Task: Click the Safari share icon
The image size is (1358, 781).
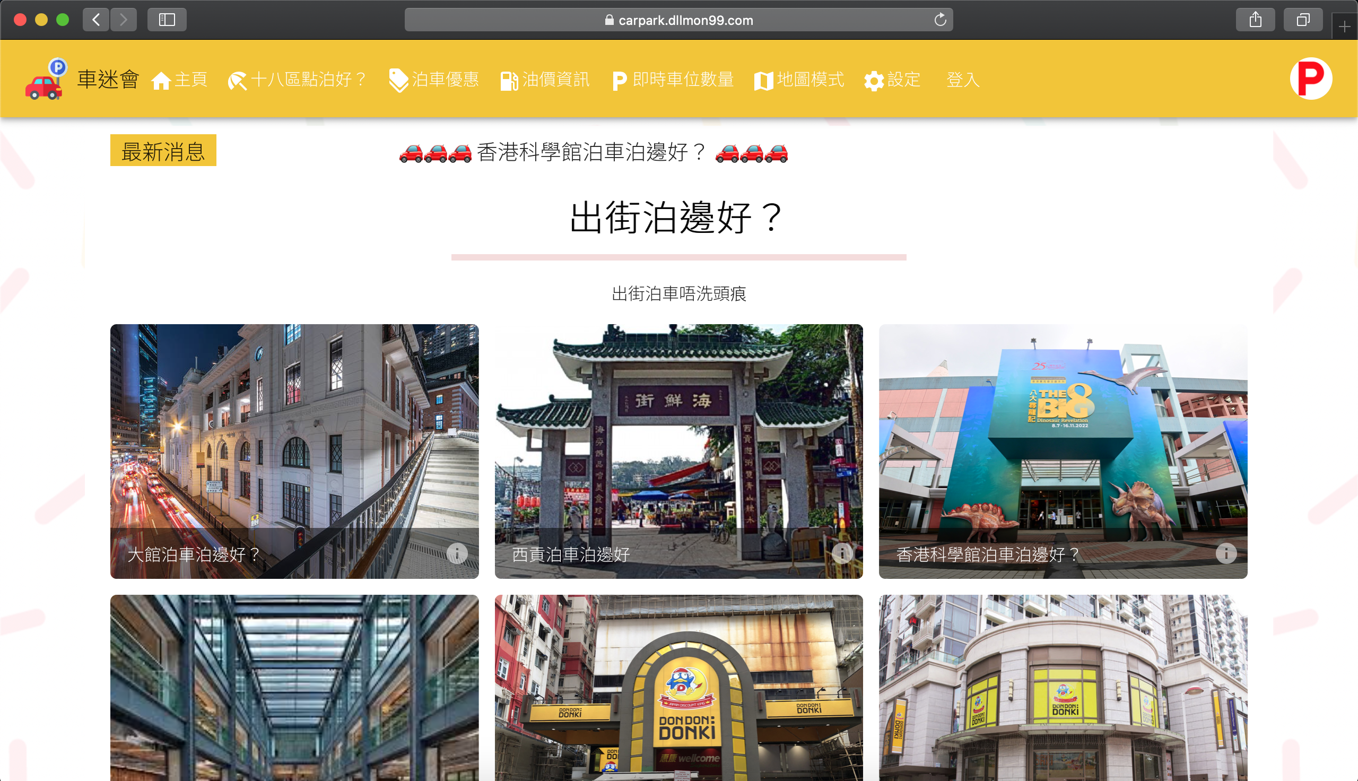Action: (1255, 20)
